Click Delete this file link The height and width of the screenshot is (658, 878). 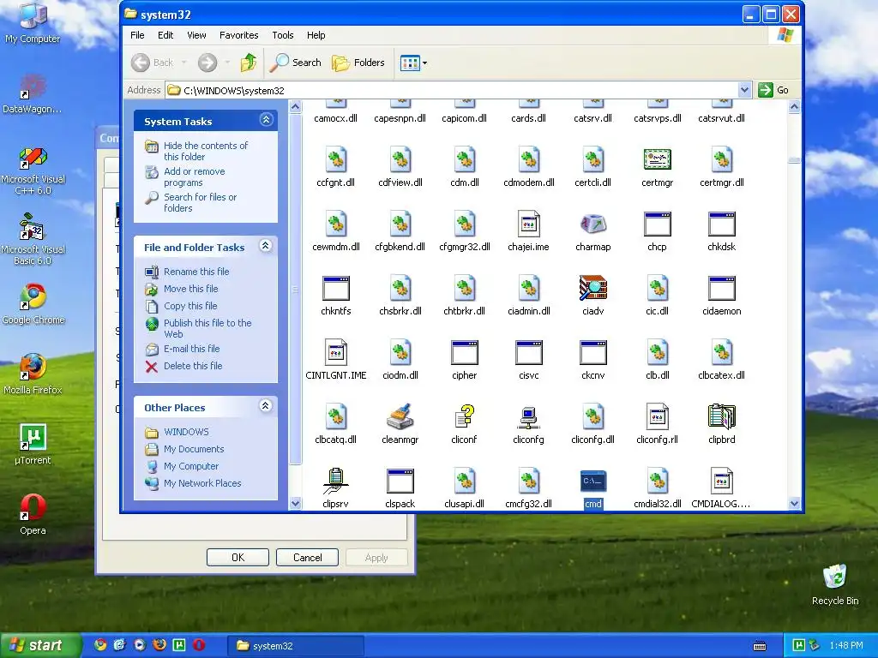[193, 366]
